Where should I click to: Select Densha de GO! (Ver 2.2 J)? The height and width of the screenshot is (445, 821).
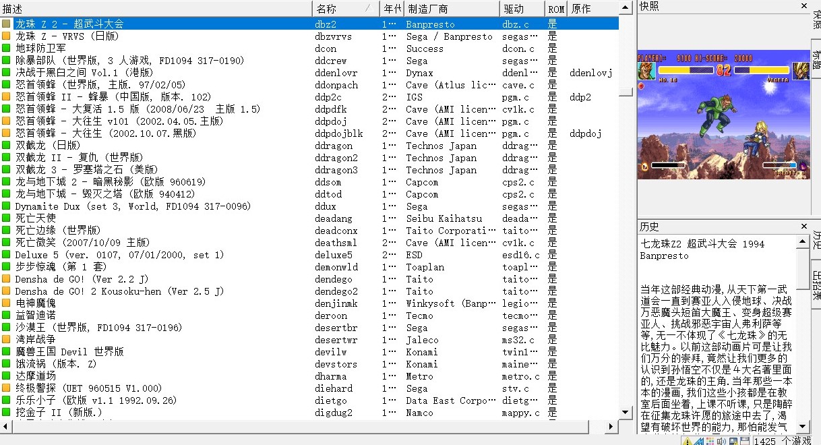(309, 279)
